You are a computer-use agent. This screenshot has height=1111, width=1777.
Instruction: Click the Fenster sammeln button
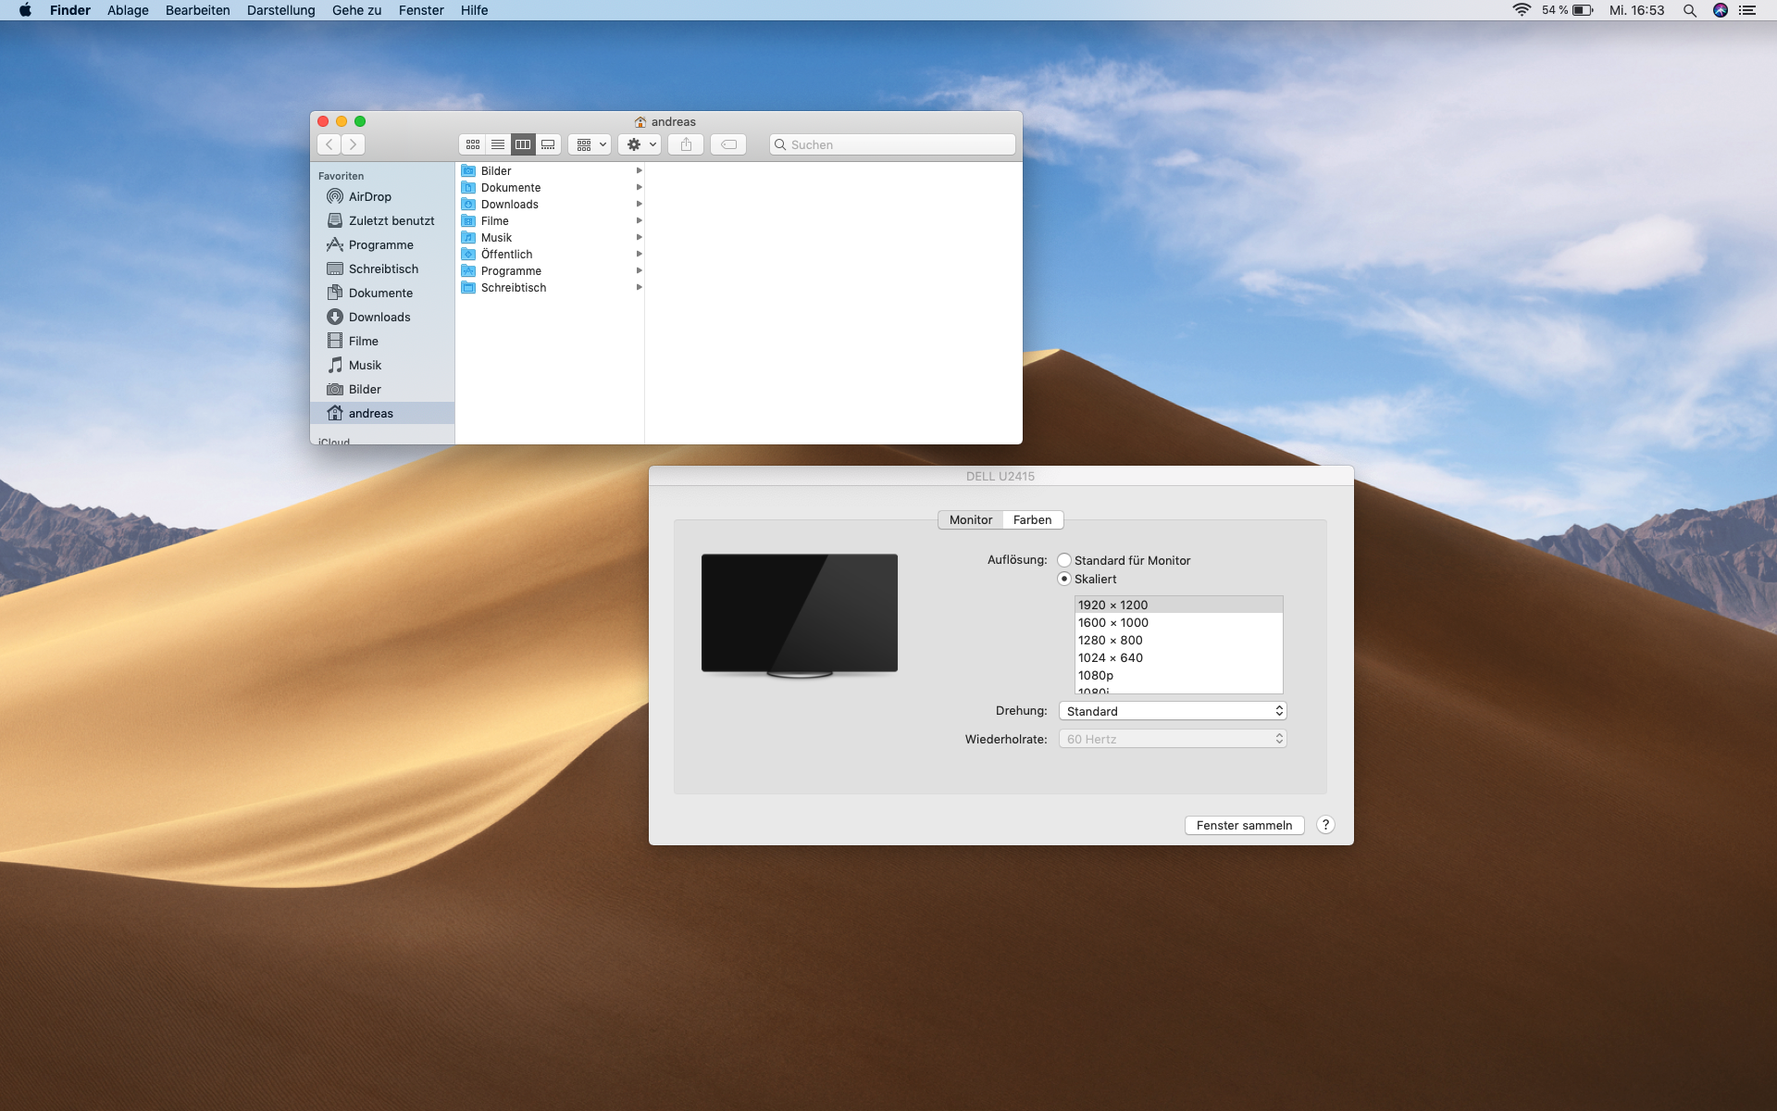pyautogui.click(x=1244, y=825)
